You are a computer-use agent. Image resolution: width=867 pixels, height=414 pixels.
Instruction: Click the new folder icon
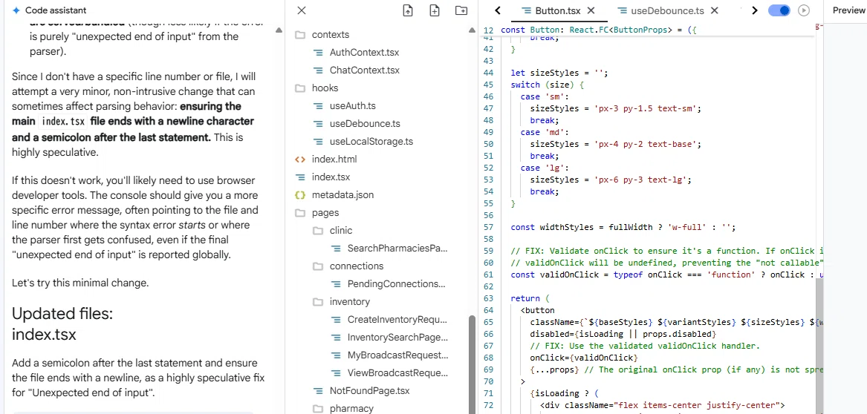[x=461, y=10]
